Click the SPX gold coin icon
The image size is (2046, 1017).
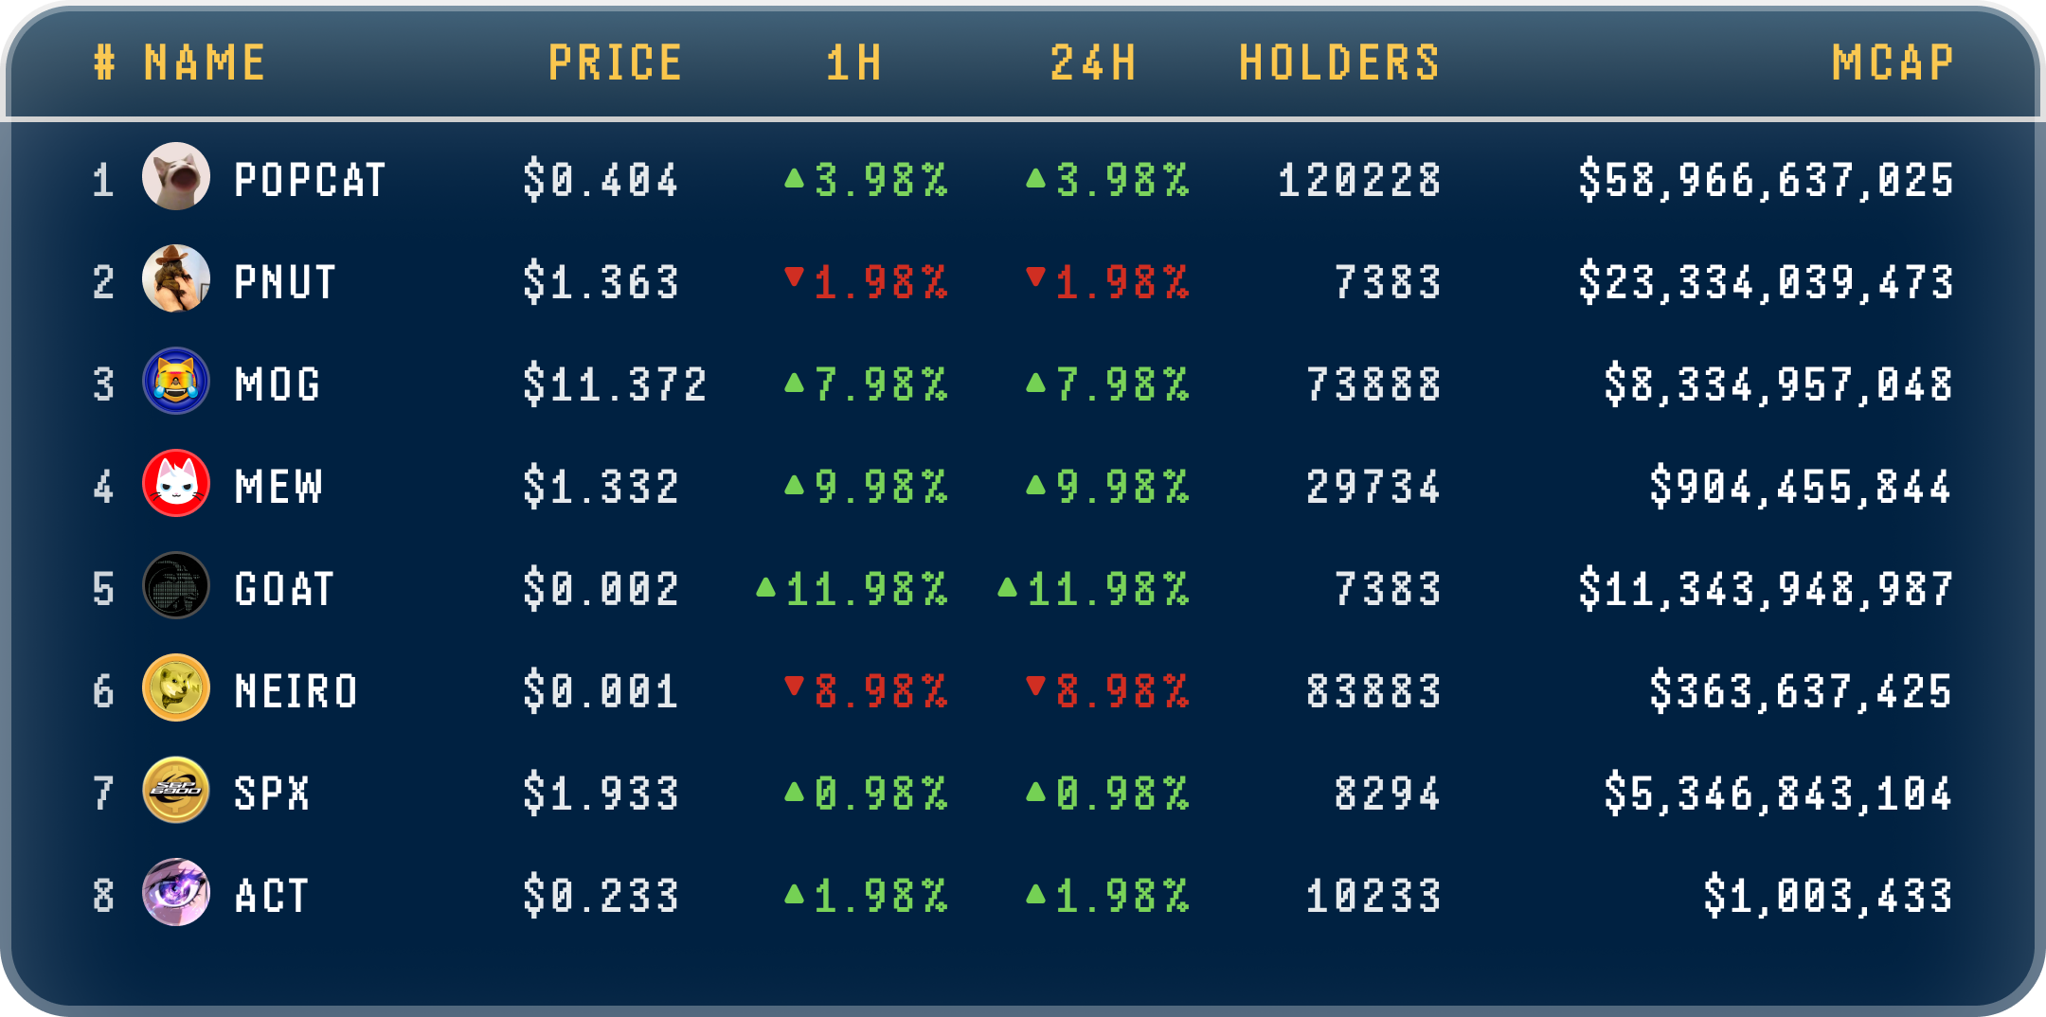point(176,790)
